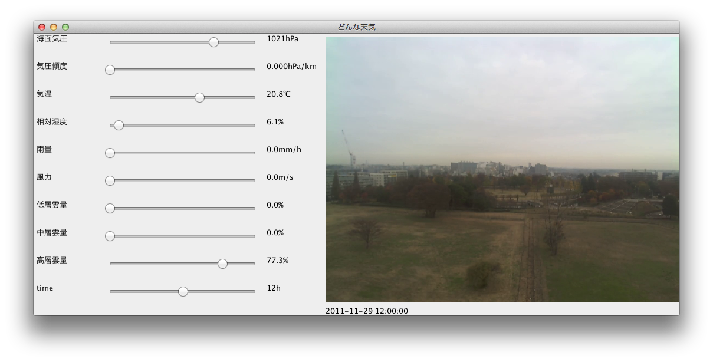The image size is (713, 362).
Task: Click the 12h time value label
Action: coord(274,288)
